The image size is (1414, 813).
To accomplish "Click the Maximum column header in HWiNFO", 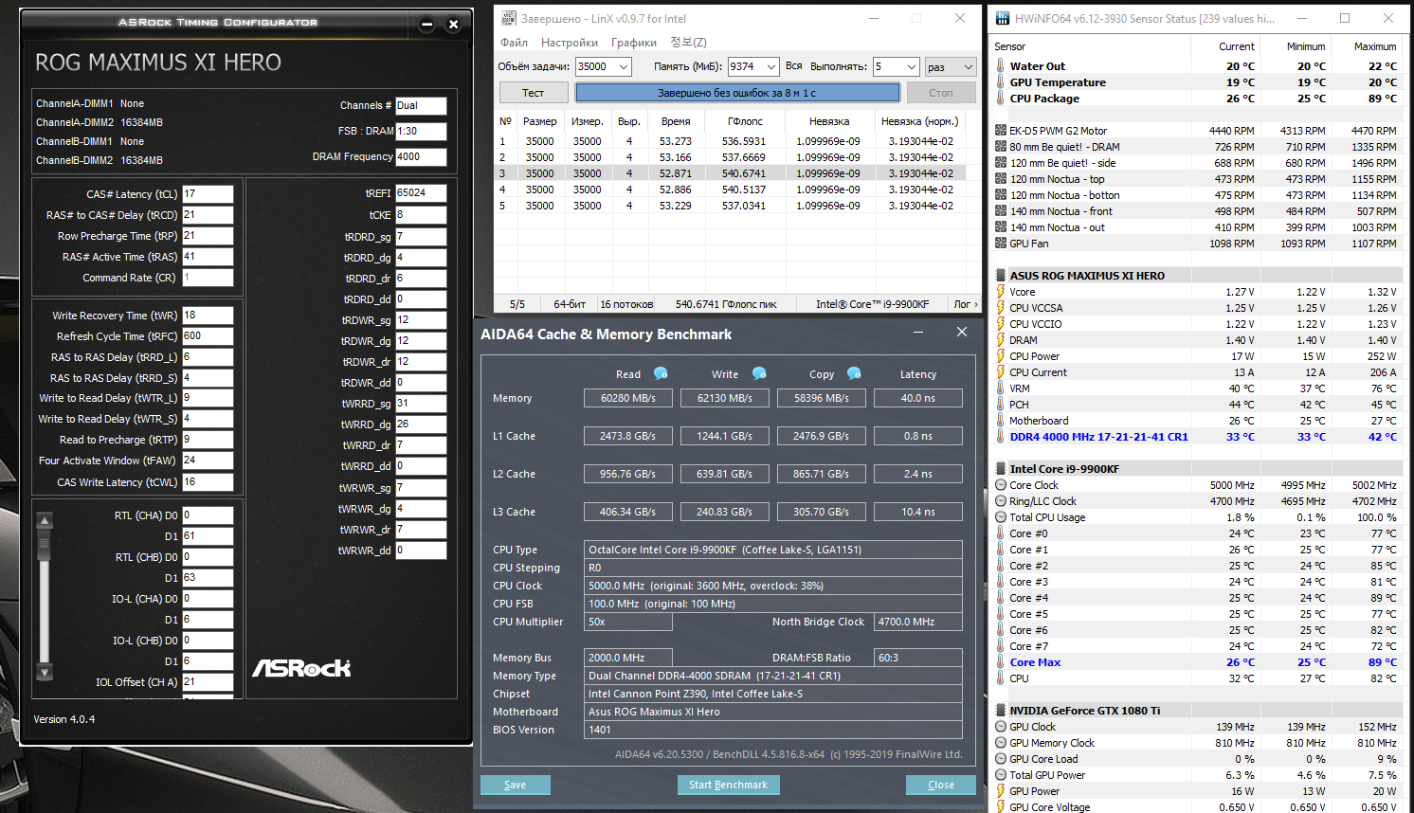I will click(1375, 46).
